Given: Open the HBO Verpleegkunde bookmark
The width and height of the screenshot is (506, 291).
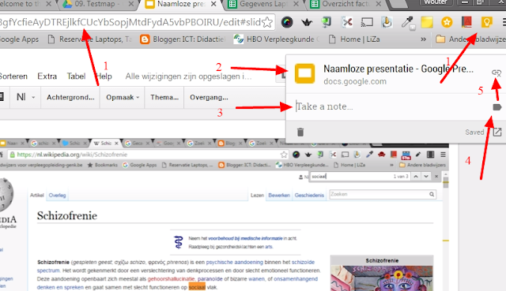Looking at the screenshot, I should (276, 39).
